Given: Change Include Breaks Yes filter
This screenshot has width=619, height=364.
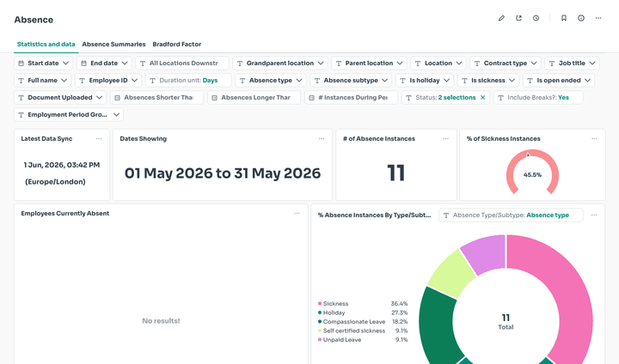Looking at the screenshot, I should tap(538, 97).
